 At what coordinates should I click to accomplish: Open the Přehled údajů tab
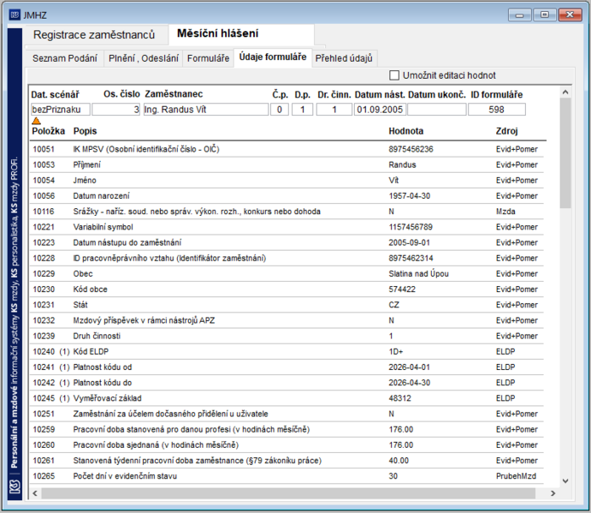(344, 58)
